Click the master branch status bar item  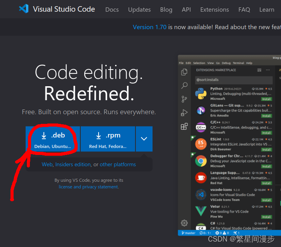tap(188, 233)
